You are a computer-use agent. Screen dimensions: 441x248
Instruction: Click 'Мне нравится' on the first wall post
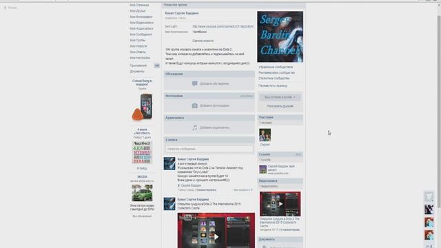243,190
